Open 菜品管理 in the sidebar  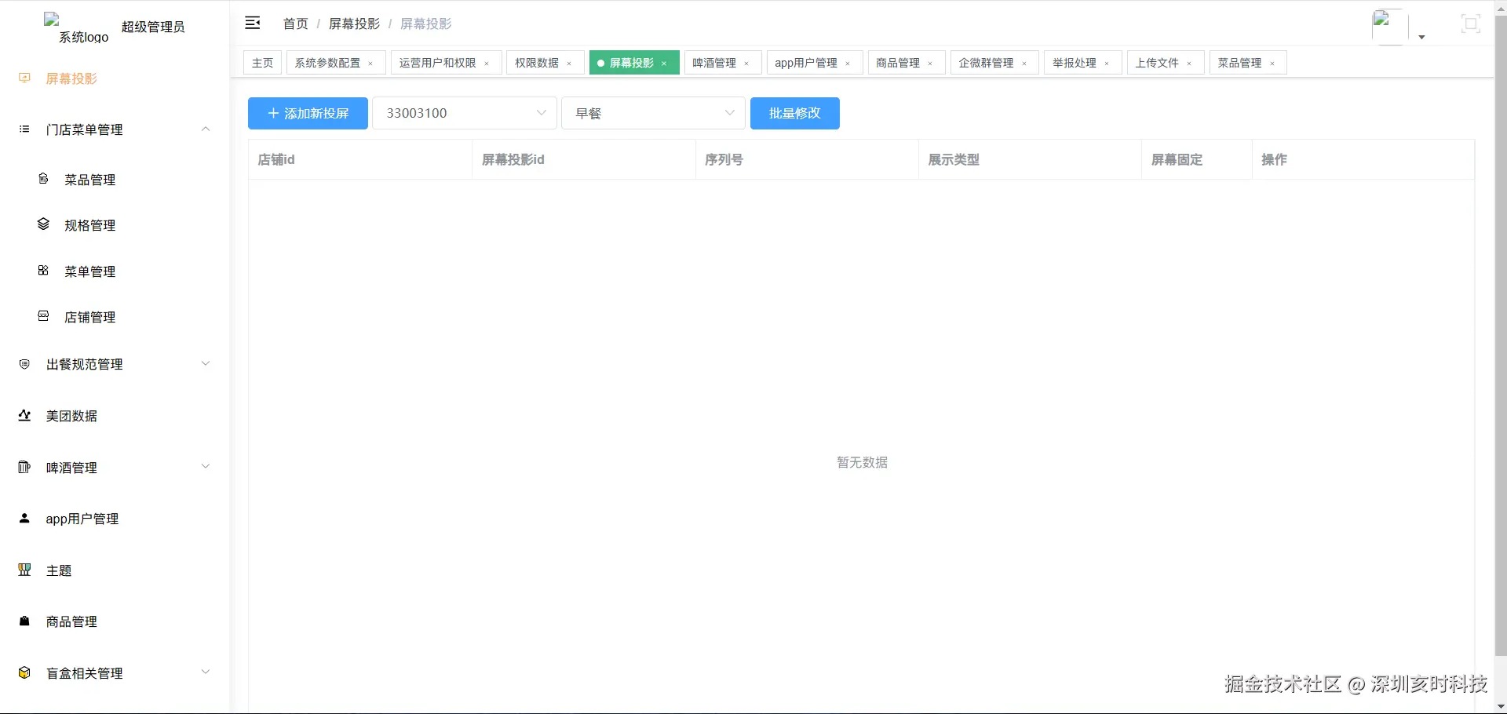[115, 180]
